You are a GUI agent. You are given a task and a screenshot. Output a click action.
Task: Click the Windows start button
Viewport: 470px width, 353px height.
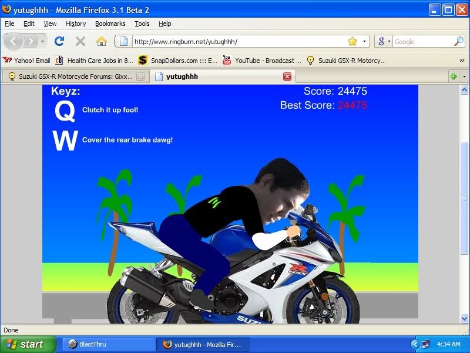pyautogui.click(x=28, y=344)
